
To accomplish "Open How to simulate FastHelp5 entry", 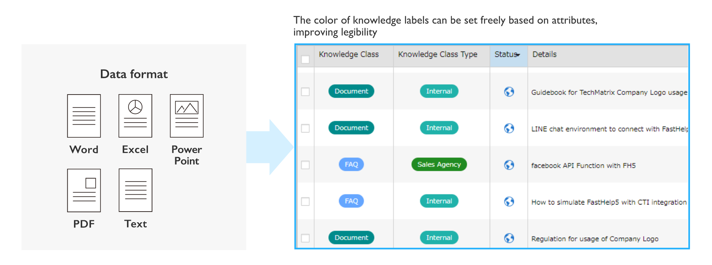I will coord(609,202).
